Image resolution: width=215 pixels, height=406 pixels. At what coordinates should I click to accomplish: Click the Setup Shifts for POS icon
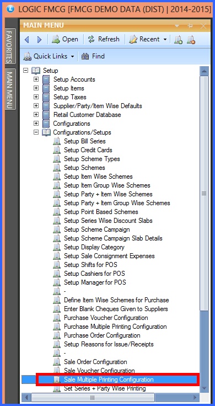pos(57,265)
